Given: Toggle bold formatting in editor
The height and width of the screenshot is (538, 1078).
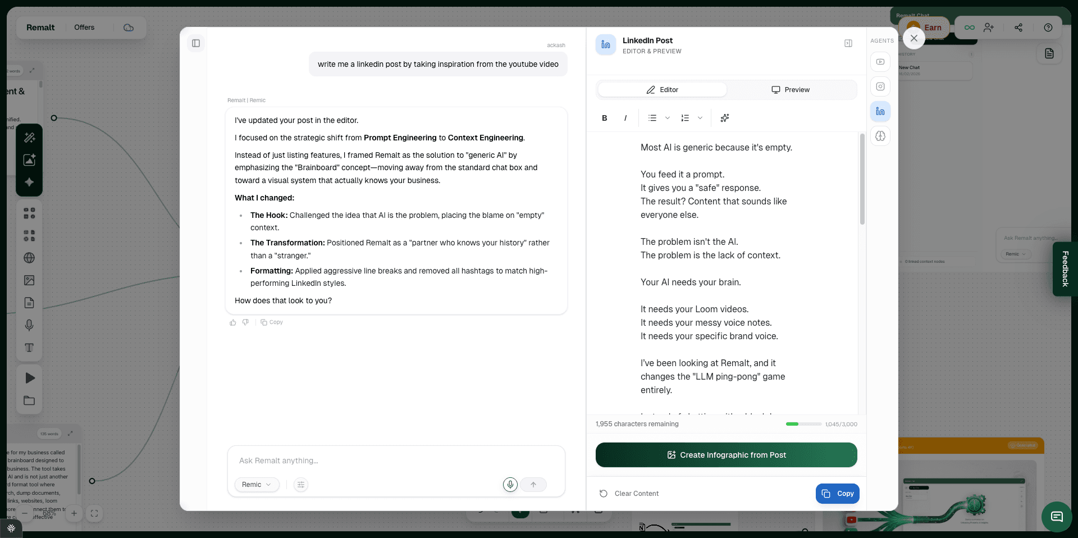Looking at the screenshot, I should coord(605,118).
